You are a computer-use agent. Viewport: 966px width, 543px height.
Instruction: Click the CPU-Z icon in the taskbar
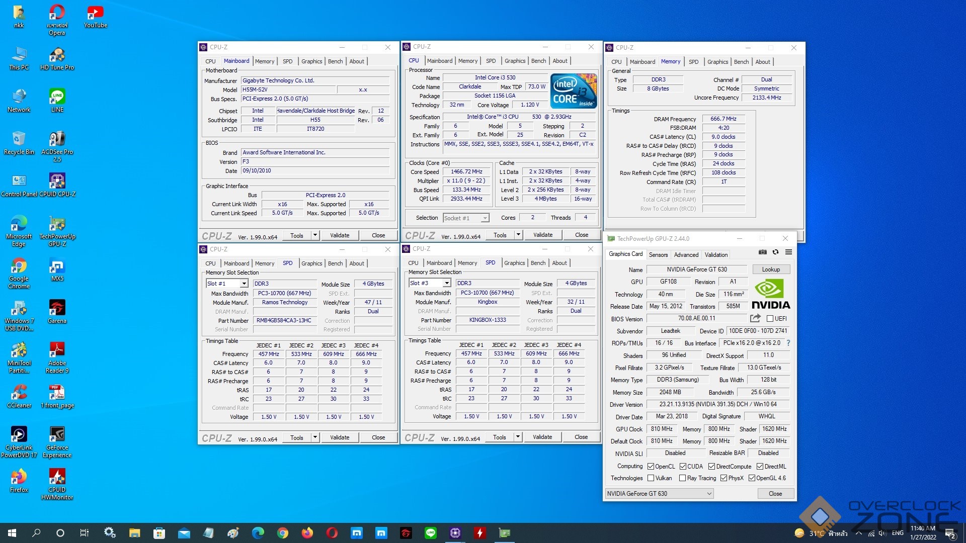coord(455,533)
